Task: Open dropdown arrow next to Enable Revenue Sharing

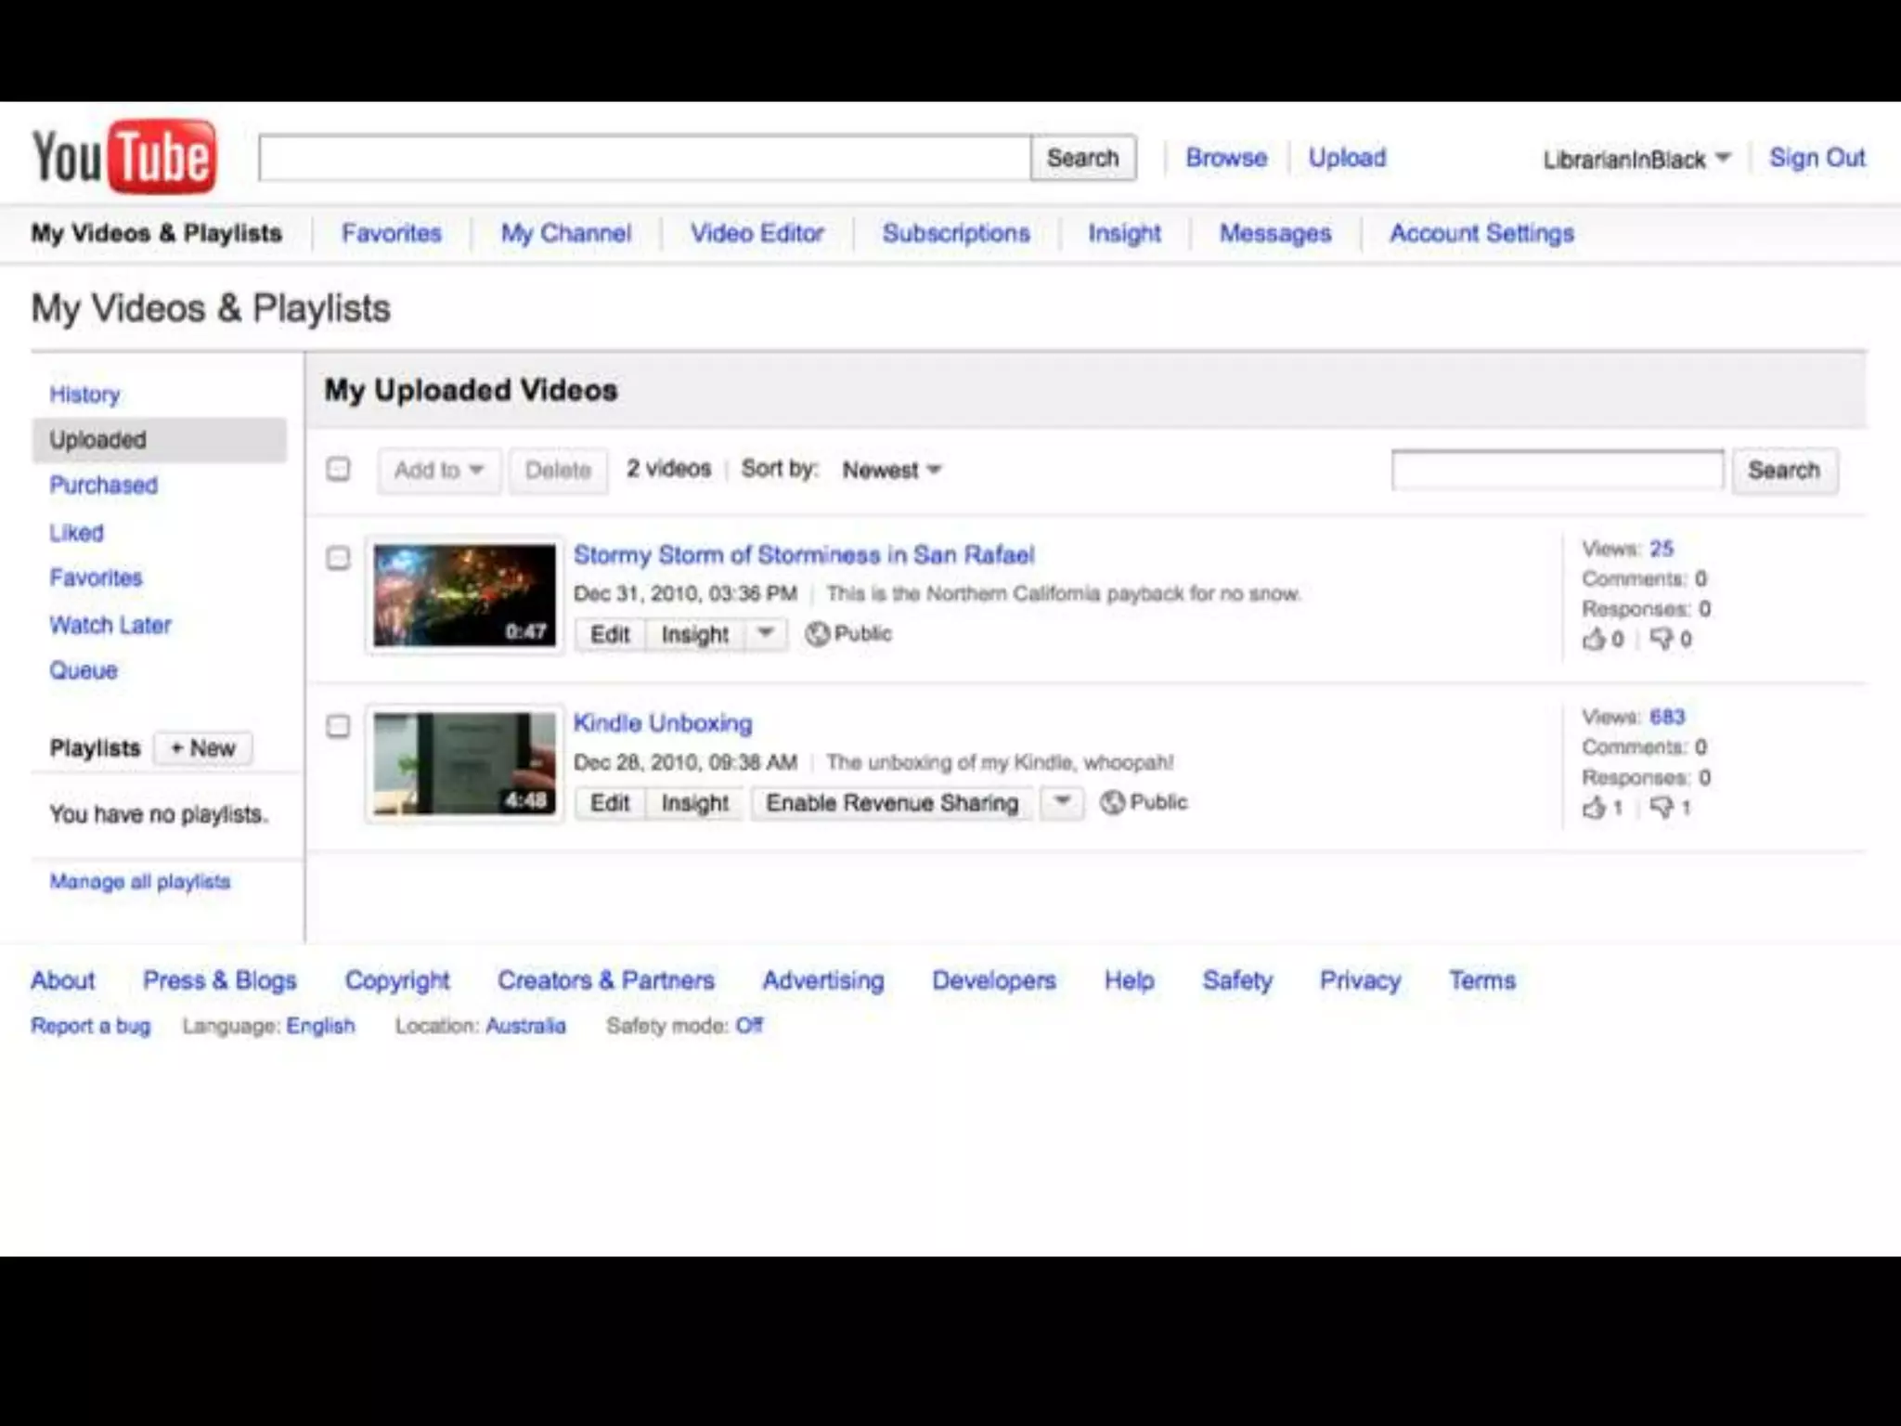Action: 1063,802
